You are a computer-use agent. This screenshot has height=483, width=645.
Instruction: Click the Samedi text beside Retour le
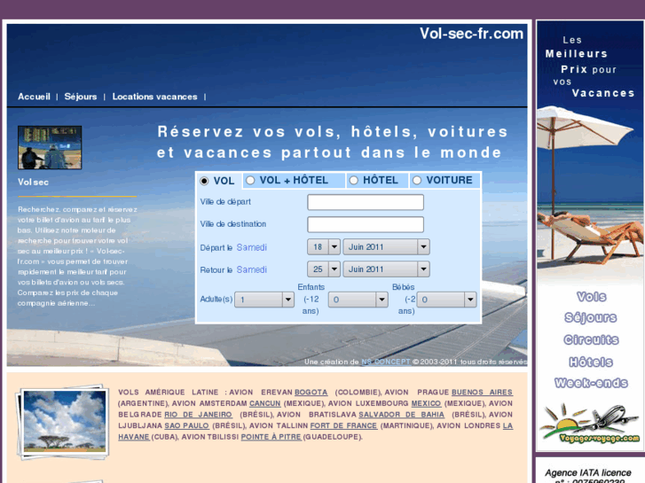252,269
